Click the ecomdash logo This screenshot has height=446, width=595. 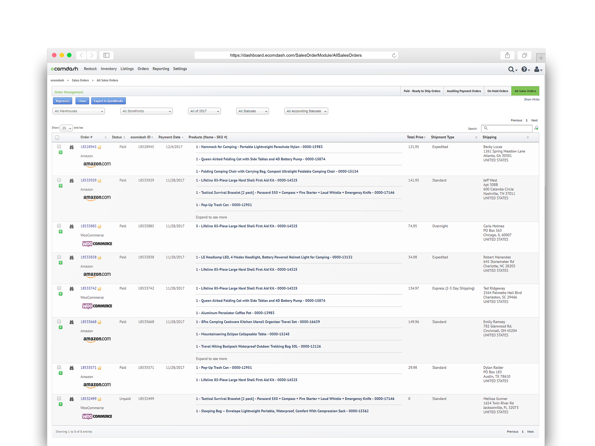64,69
